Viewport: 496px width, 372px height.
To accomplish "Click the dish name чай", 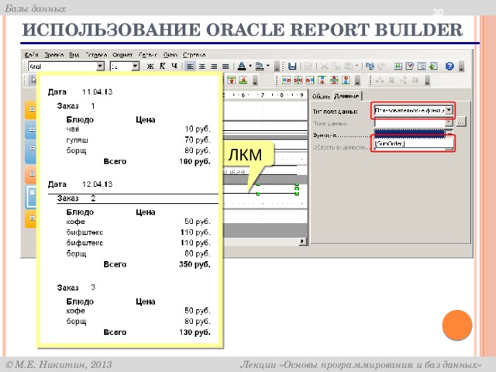I will click(x=72, y=129).
